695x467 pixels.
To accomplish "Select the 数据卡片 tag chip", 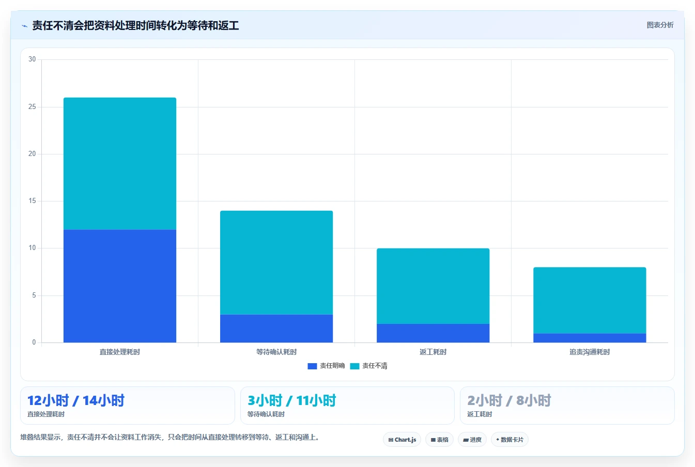I will [509, 440].
